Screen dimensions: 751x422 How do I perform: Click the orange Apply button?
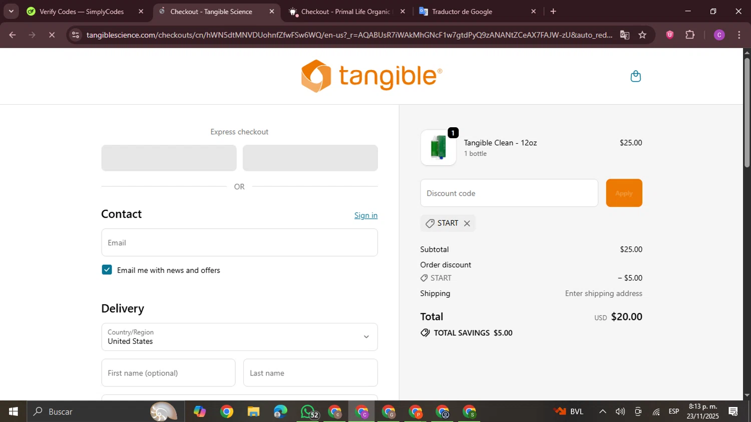pos(624,193)
